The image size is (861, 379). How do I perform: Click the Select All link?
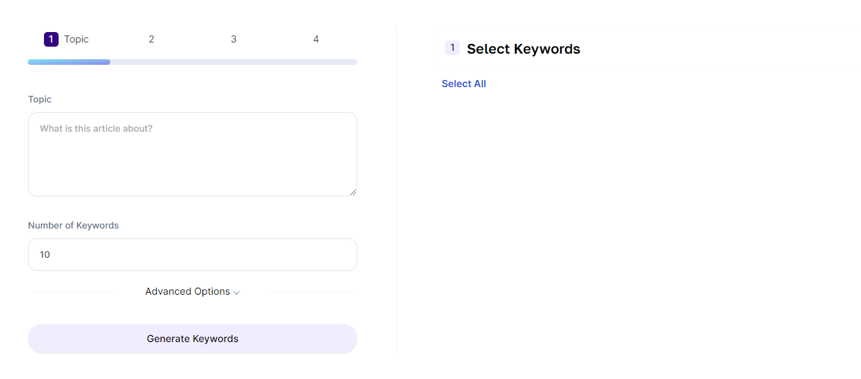[464, 84]
